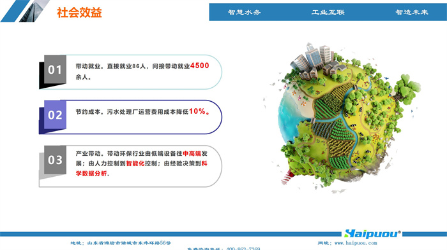Image resolution: width=447 pixels, height=250 pixels.
Task: Click the Haipuou logo
Action: [x=372, y=233]
